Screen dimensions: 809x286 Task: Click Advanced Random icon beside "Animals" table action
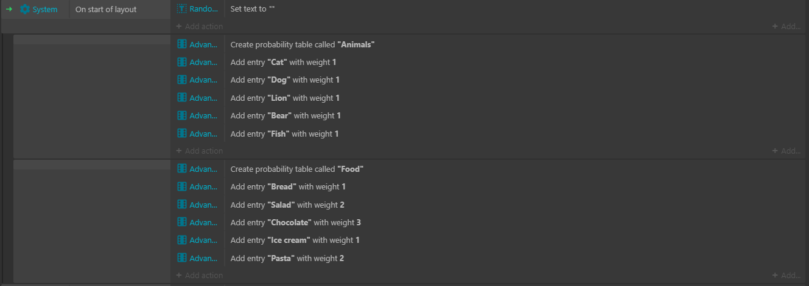coord(181,44)
